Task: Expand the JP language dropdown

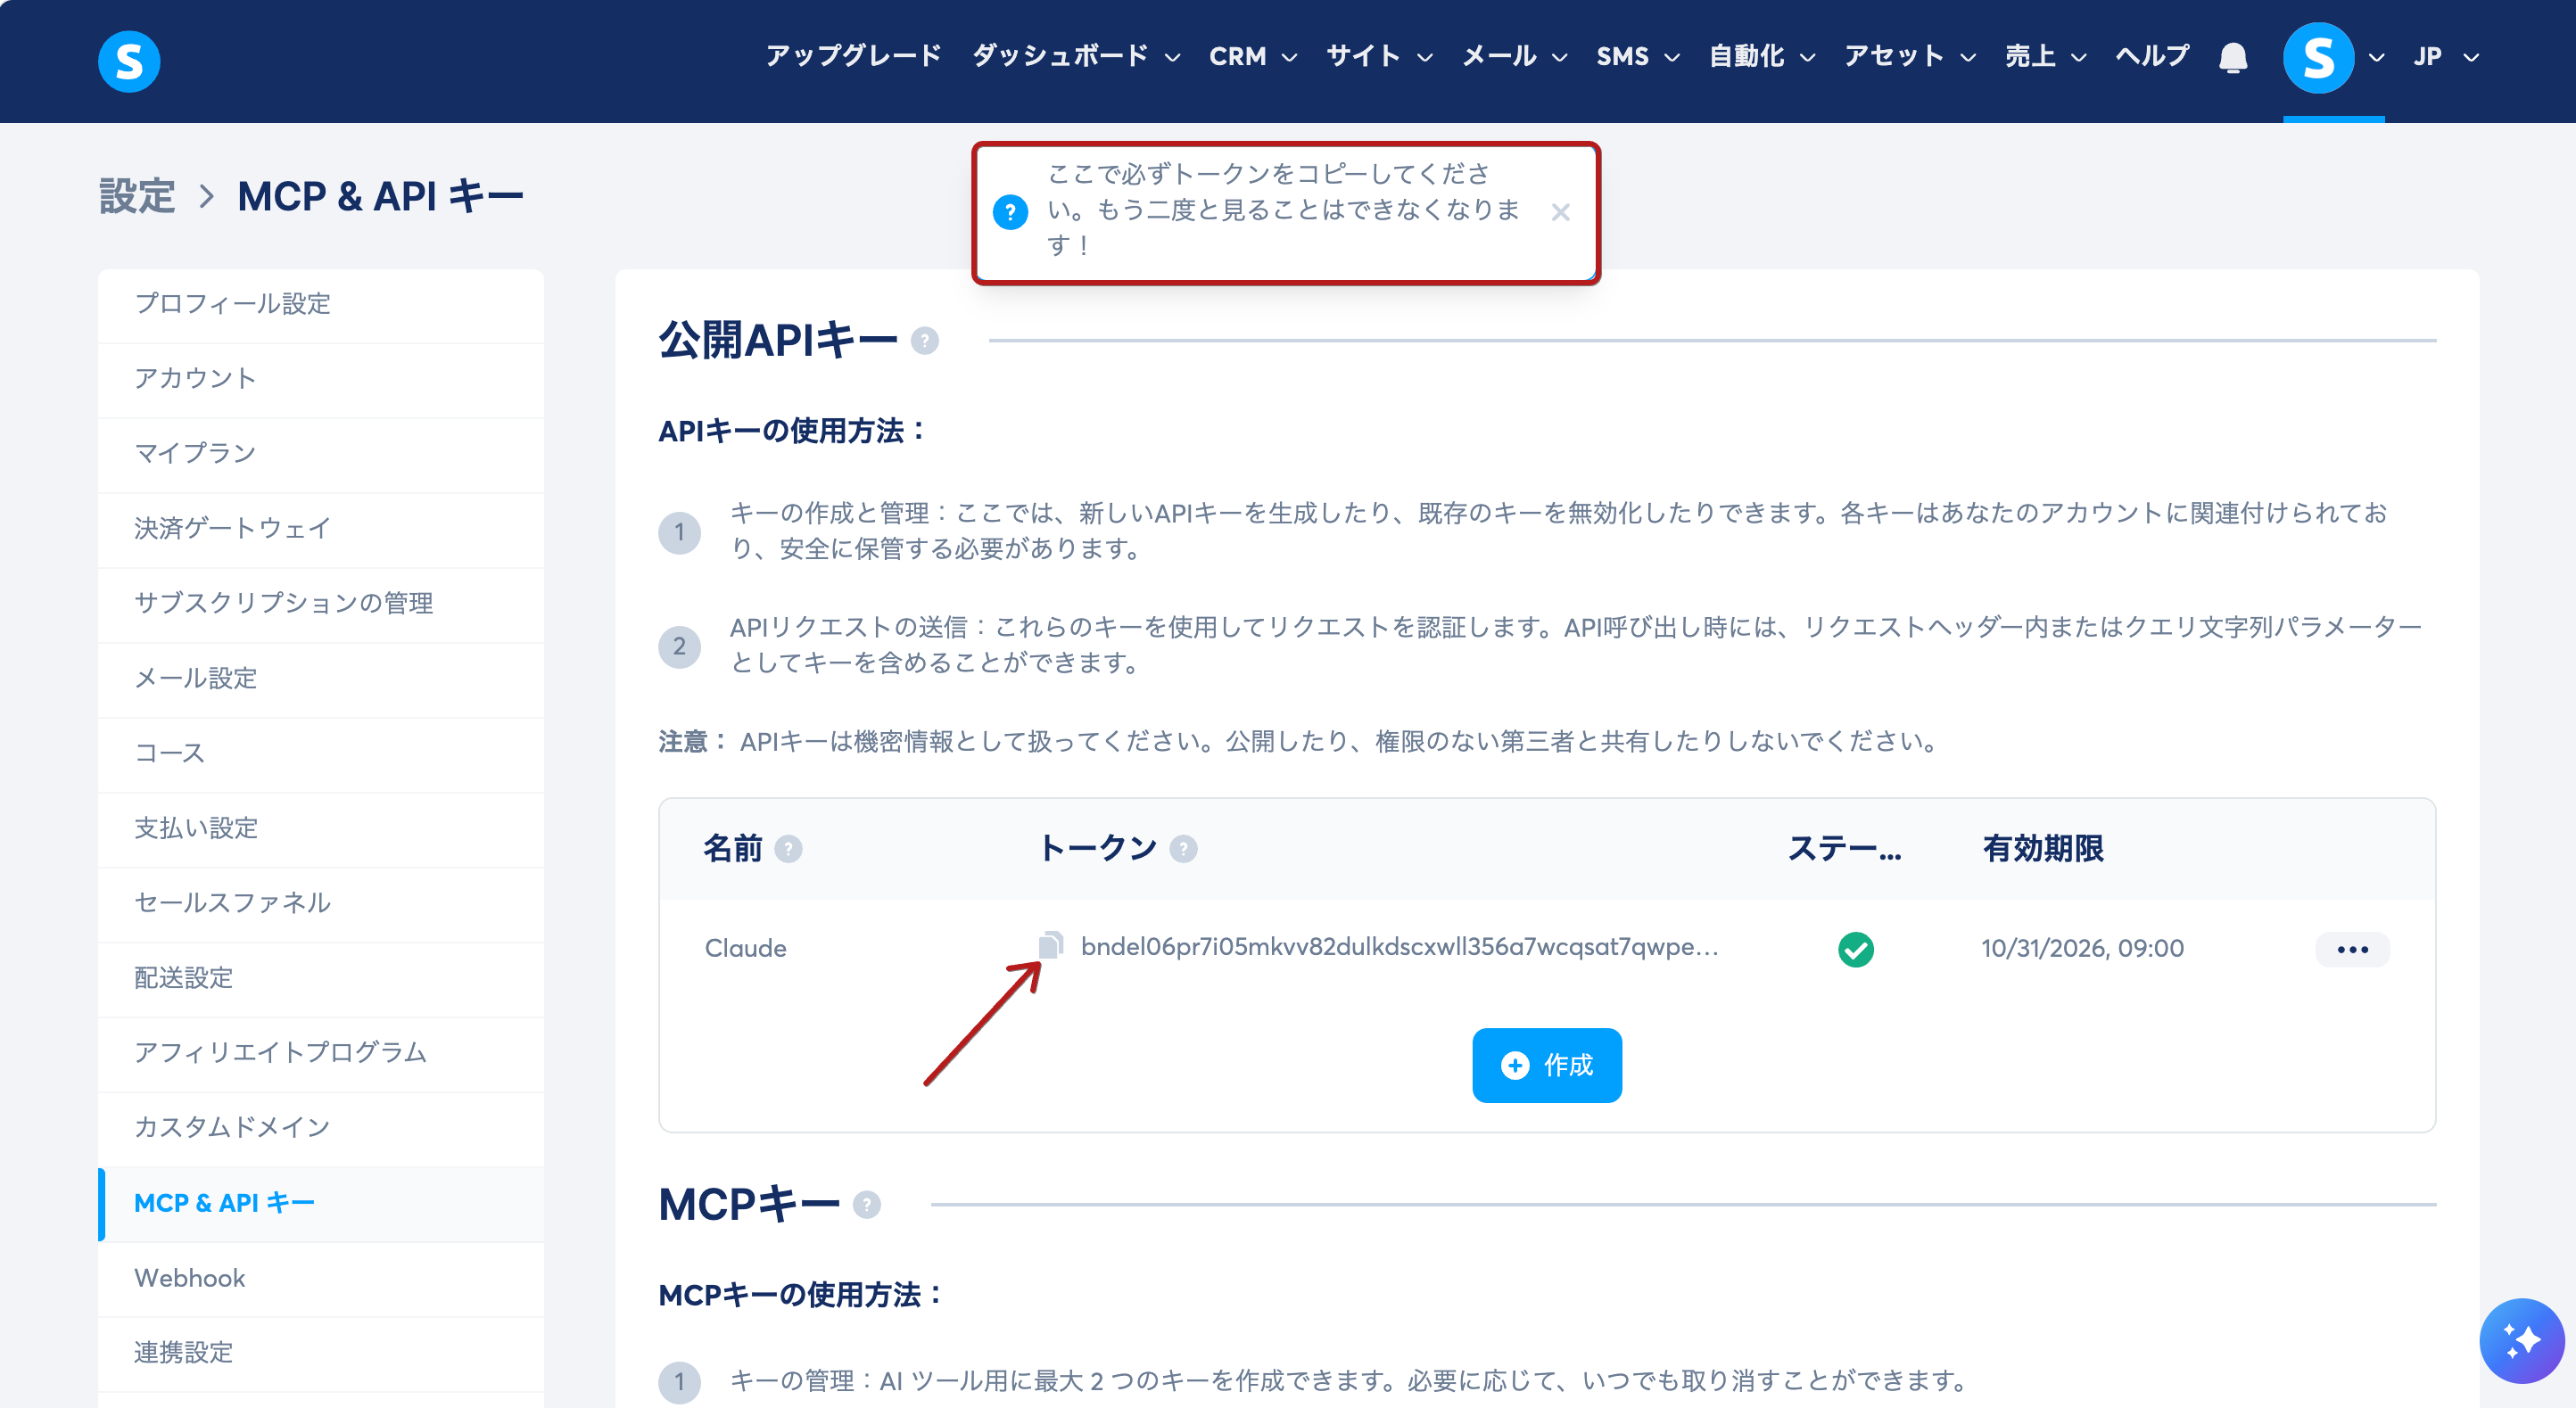Action: pos(2446,56)
